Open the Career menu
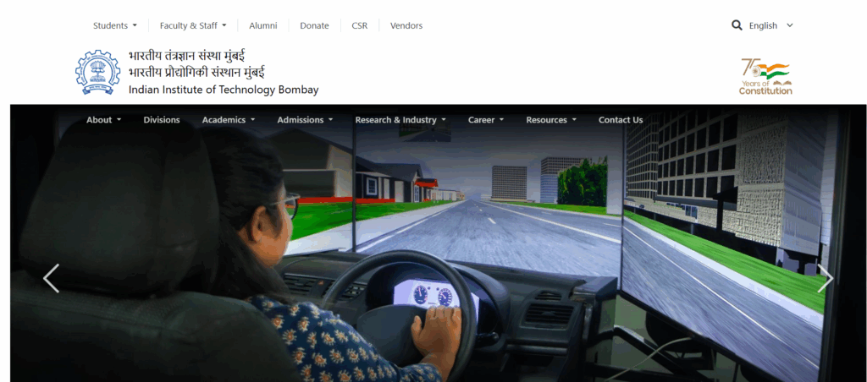867x382 pixels. (x=485, y=120)
